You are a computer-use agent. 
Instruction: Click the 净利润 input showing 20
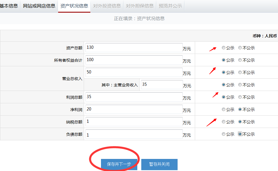coord(134,109)
